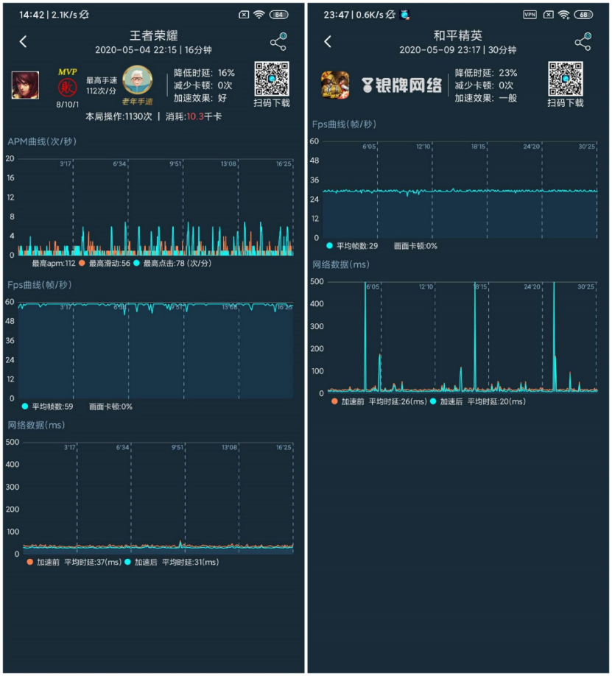Image resolution: width=612 pixels, height=676 pixels.
Task: Tap VPN indicator in right status bar
Action: click(x=530, y=15)
